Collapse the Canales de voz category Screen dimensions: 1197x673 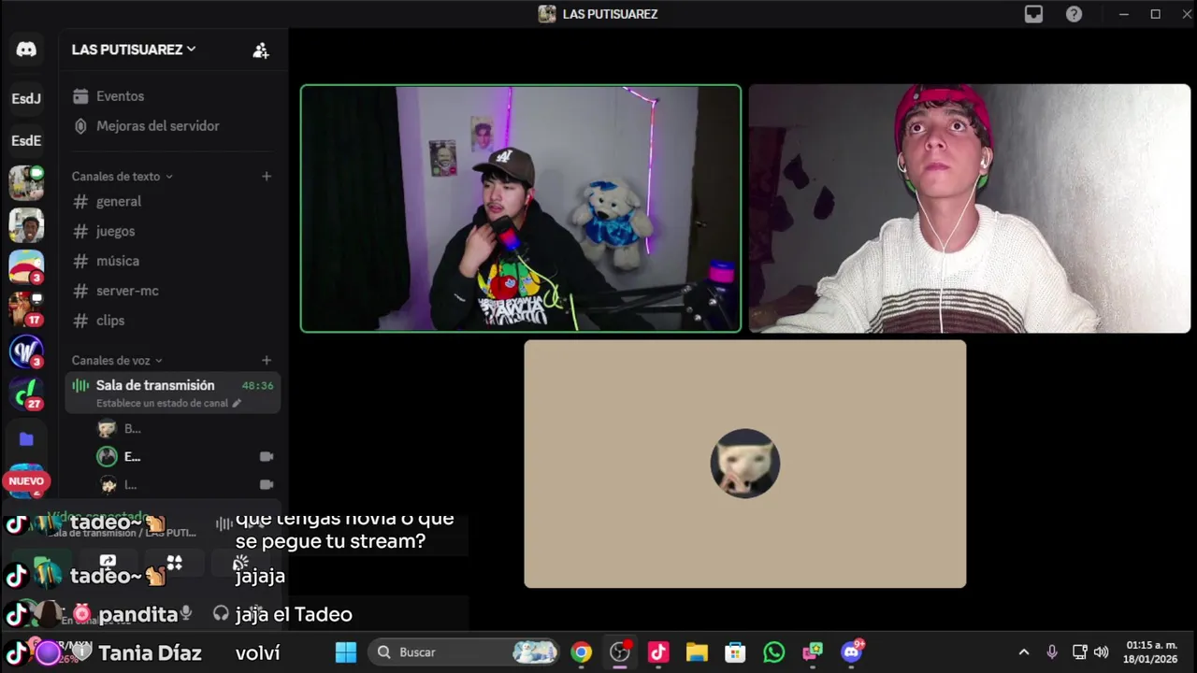click(117, 360)
